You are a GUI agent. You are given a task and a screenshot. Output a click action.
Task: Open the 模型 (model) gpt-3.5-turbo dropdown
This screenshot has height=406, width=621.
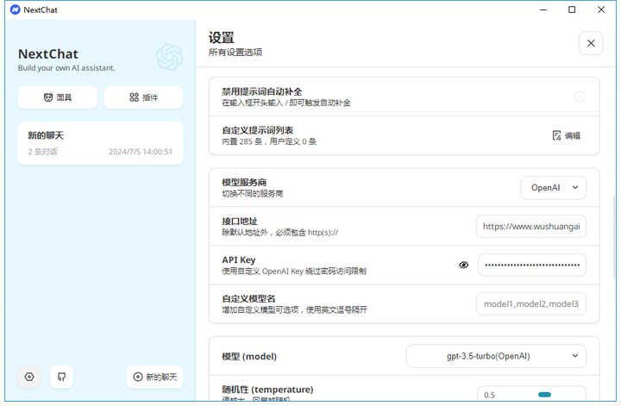coord(496,356)
